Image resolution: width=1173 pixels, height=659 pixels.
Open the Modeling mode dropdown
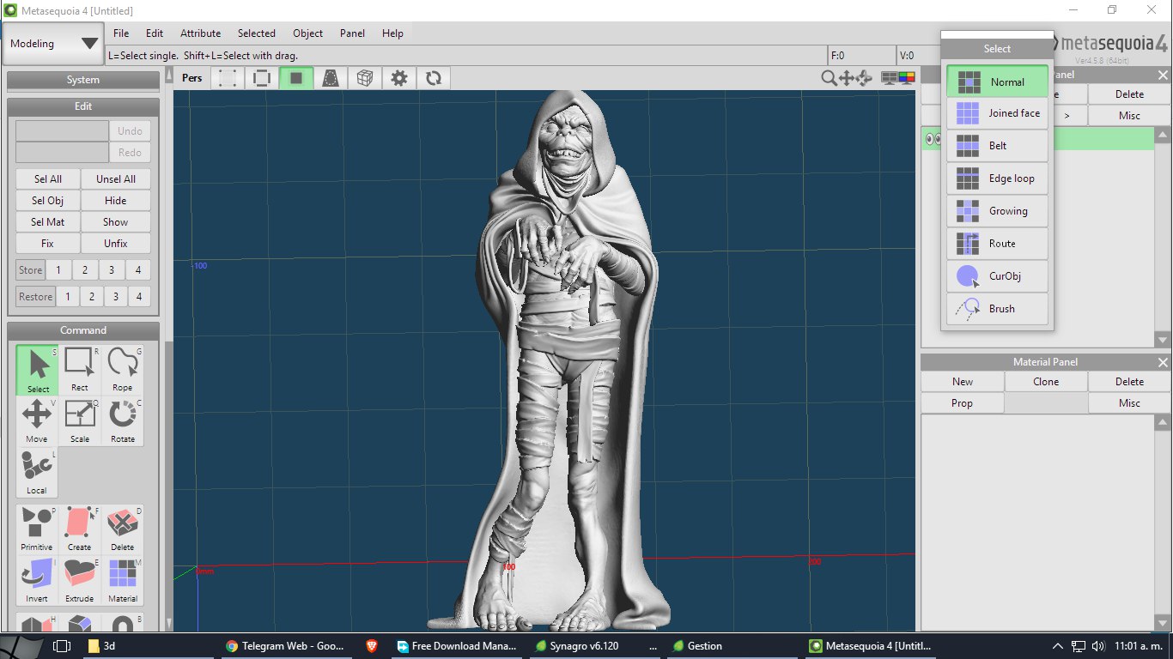tap(53, 44)
